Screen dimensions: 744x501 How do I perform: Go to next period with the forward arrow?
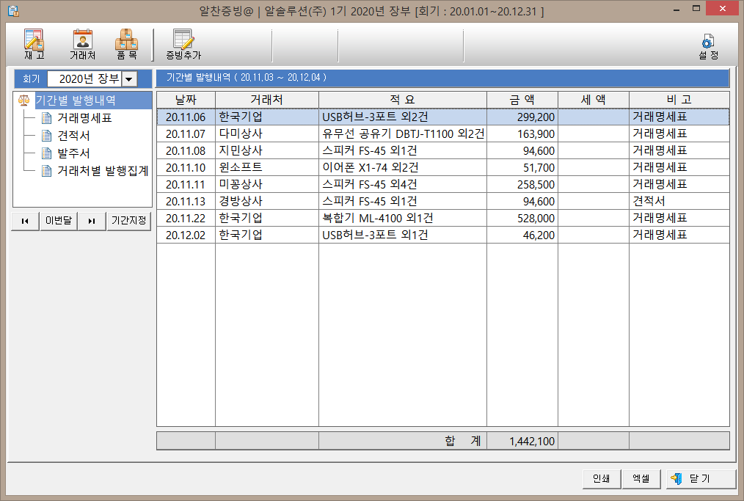(x=92, y=221)
